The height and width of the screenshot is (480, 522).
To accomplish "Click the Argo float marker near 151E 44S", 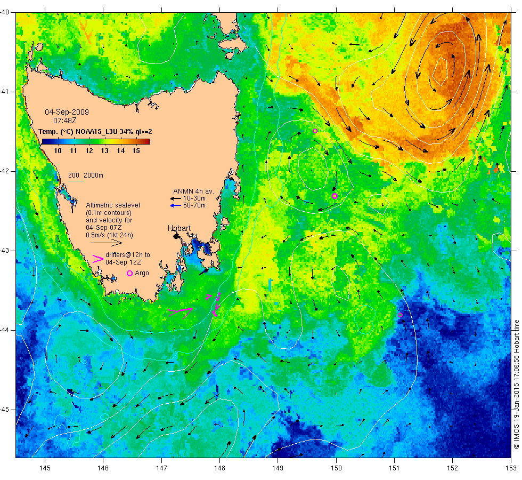I will click(x=400, y=315).
